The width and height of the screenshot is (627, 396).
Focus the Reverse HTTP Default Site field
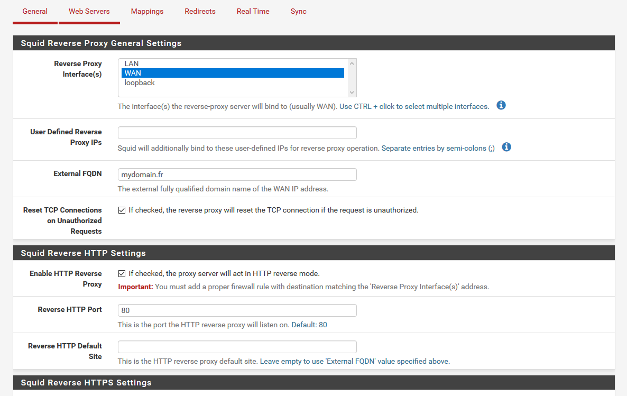point(237,347)
